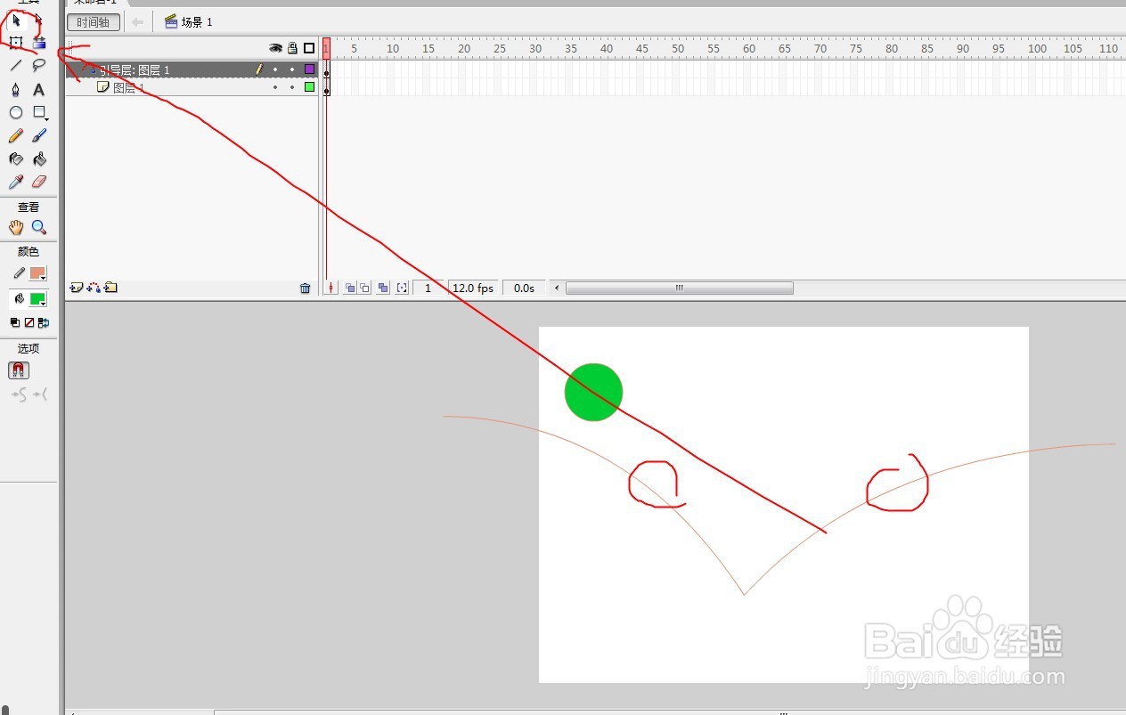Click frame 20 on timeline ruler

[x=464, y=48]
